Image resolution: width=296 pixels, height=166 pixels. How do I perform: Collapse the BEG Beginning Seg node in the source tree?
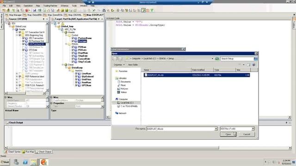click(17, 35)
